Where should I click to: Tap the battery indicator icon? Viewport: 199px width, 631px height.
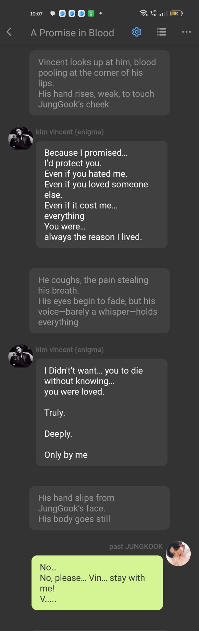pyautogui.click(x=176, y=13)
